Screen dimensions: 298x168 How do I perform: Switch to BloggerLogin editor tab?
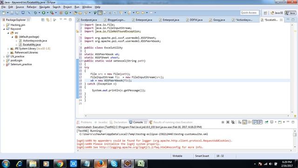coord(115,20)
